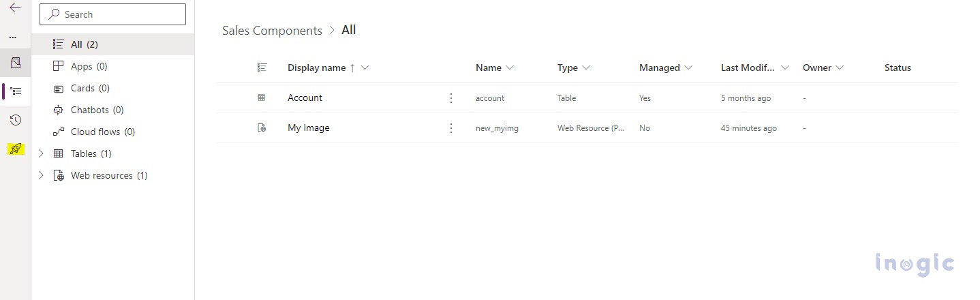Select the Objects tree-view icon in left rail

pos(16,91)
